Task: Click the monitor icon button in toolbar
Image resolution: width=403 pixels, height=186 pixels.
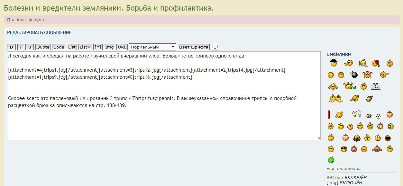Action: (x=215, y=47)
